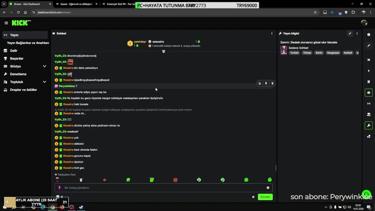Click the lightning bolt icon in the right sidebar
Viewport: 375px width, 211px height.
click(x=369, y=71)
